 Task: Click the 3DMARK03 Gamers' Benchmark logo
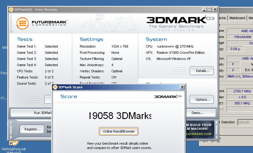180,23
